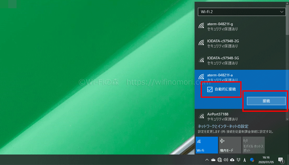This screenshot has width=289, height=165.
Task: Click signal icon of aterm-04821f-g
Action: click(201, 26)
